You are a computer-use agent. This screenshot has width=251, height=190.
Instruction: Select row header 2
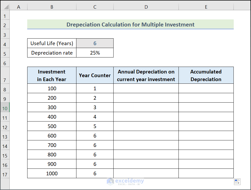click(x=5, y=25)
